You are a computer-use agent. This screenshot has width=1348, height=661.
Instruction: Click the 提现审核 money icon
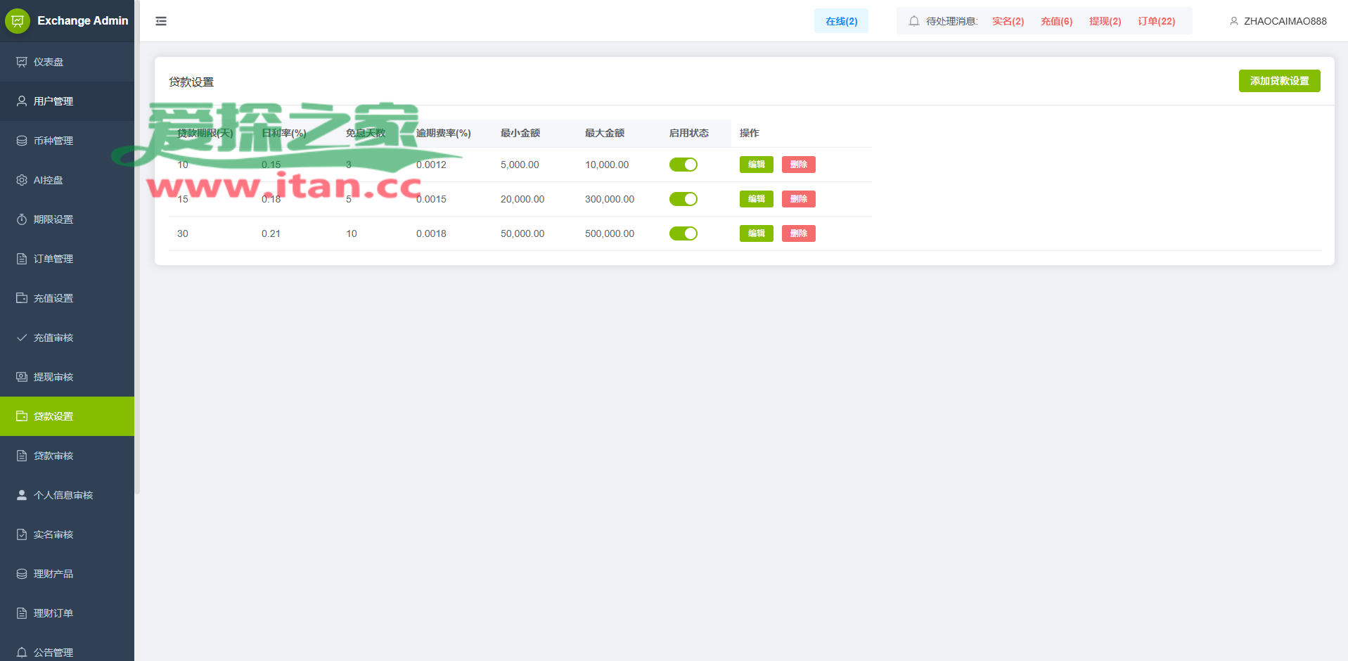(22, 377)
